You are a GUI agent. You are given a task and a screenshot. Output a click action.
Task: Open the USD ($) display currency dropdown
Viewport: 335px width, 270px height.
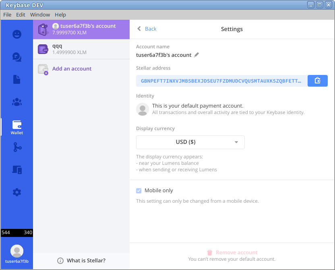pyautogui.click(x=190, y=142)
